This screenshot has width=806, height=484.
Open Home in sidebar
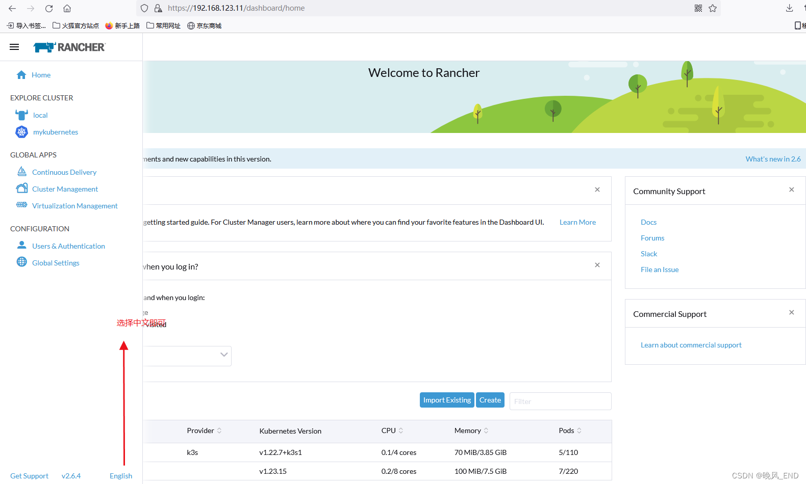(41, 75)
